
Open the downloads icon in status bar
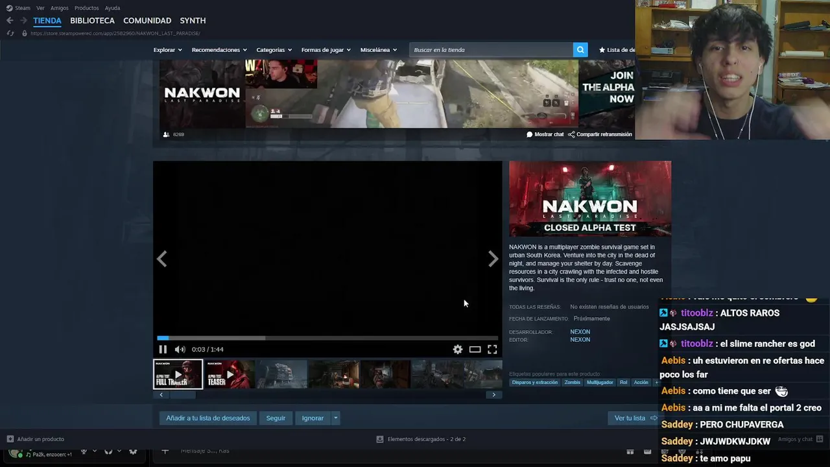[x=380, y=439]
